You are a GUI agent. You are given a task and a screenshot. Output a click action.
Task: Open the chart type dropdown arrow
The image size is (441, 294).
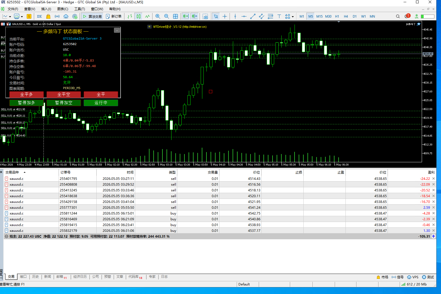tap(10, 17)
